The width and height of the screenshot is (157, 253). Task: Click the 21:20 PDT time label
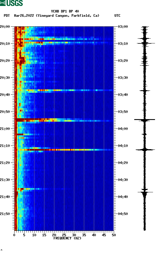pos(5,163)
